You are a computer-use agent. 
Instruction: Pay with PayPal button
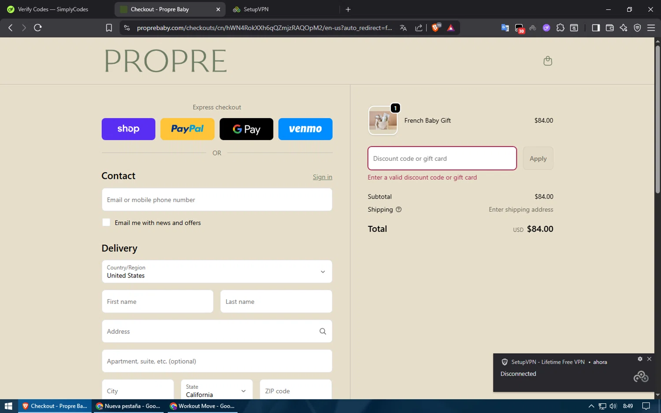coord(187,129)
